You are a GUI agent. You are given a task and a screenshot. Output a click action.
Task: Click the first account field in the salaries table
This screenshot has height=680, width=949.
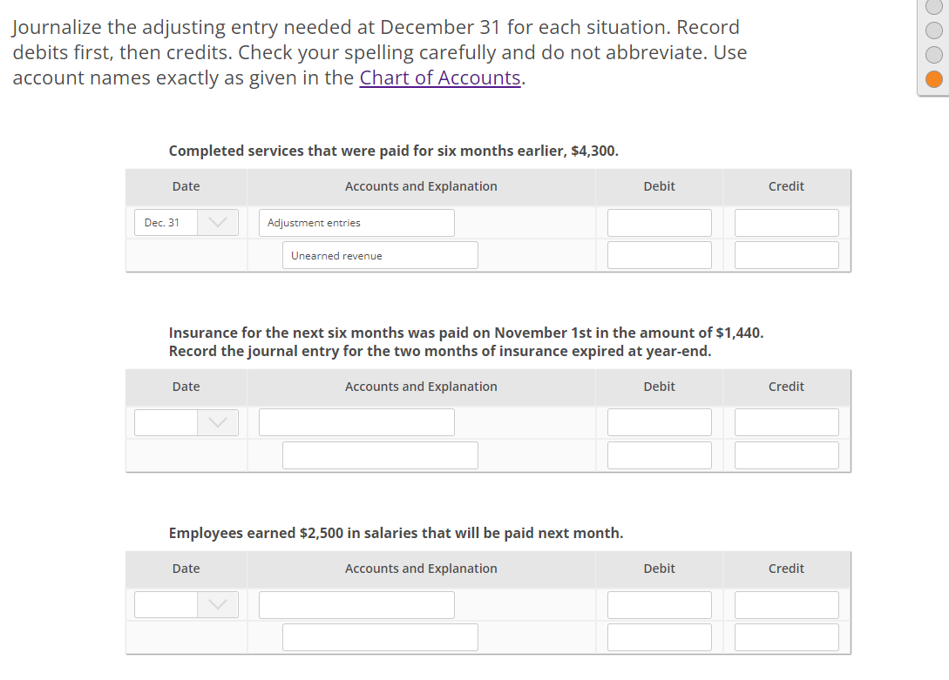coord(356,604)
